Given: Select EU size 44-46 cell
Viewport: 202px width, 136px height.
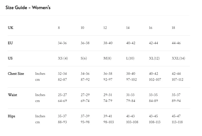Looking at the screenshot, I should tap(176, 43).
